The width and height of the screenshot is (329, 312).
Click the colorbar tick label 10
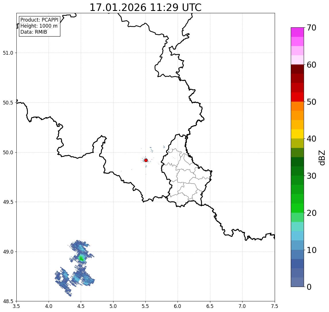click(311, 250)
